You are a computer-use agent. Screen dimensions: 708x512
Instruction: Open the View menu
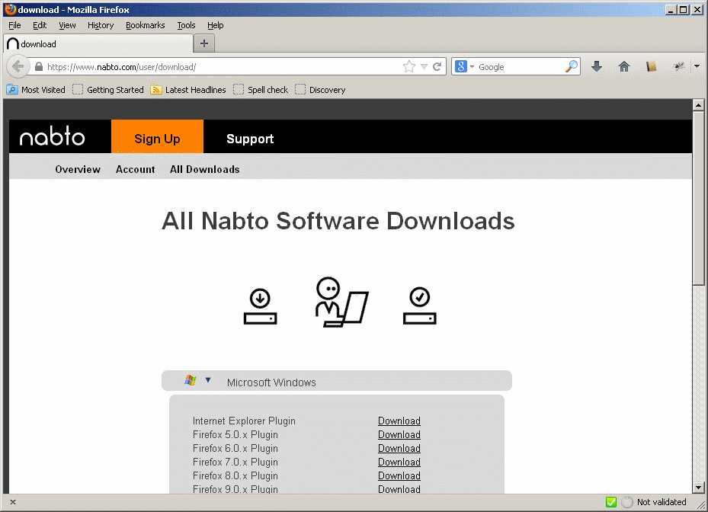click(x=67, y=25)
